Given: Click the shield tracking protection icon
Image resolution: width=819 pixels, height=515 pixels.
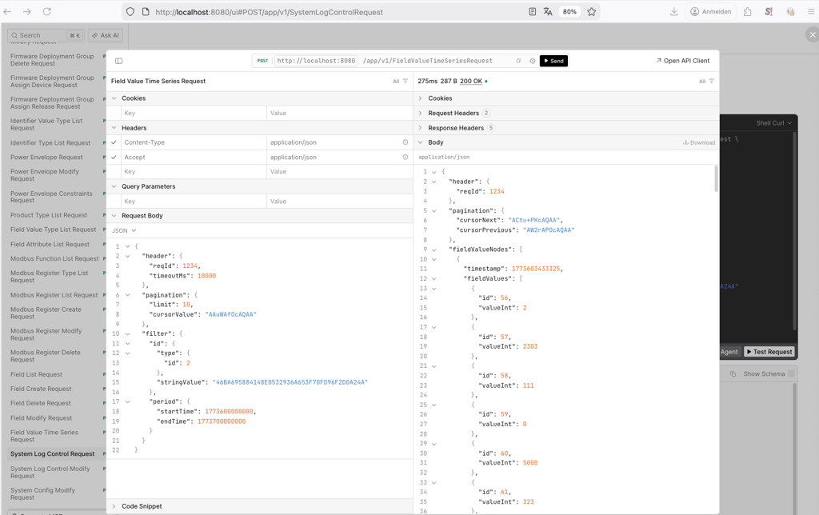Looking at the screenshot, I should tap(130, 11).
